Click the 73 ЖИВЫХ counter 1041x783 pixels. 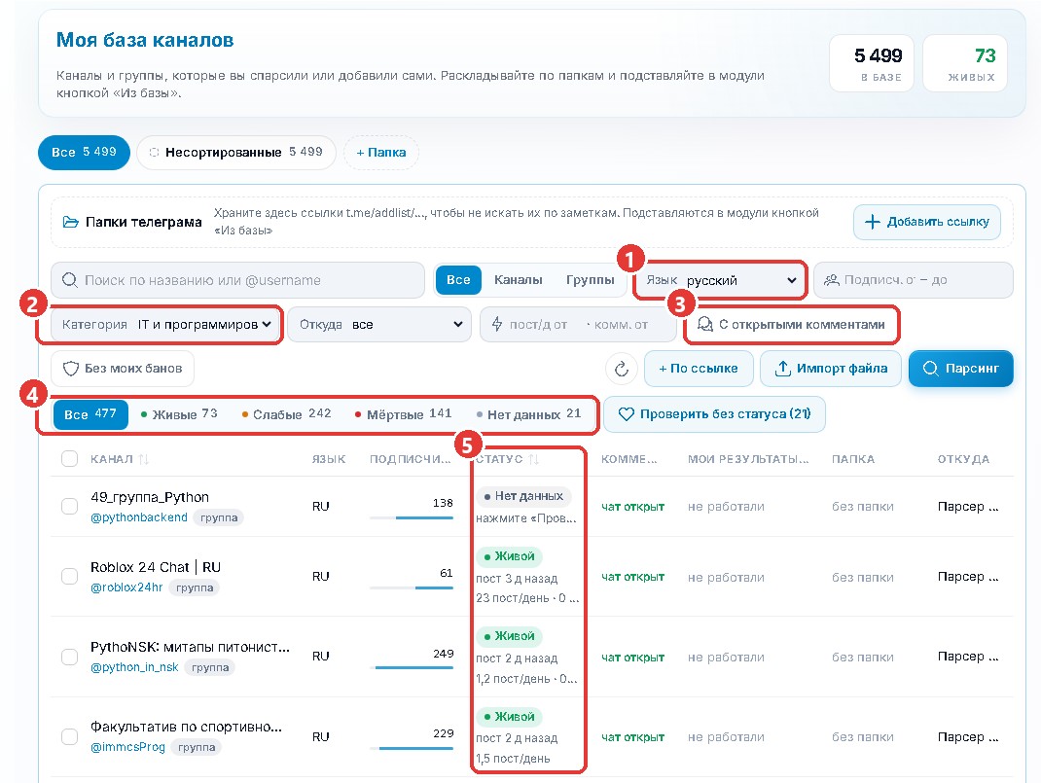click(965, 63)
